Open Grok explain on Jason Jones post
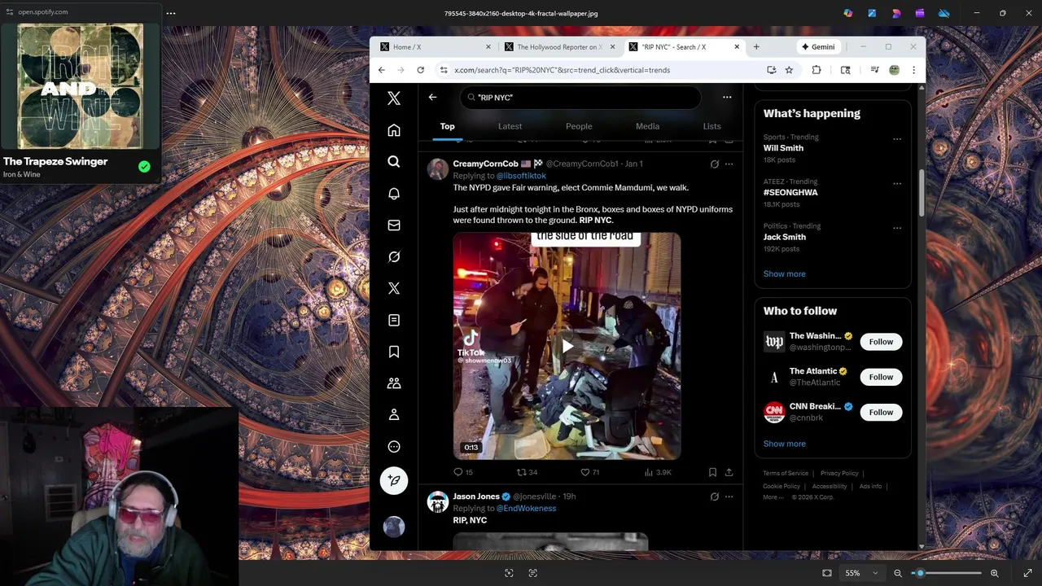Image resolution: width=1042 pixels, height=586 pixels. (714, 496)
